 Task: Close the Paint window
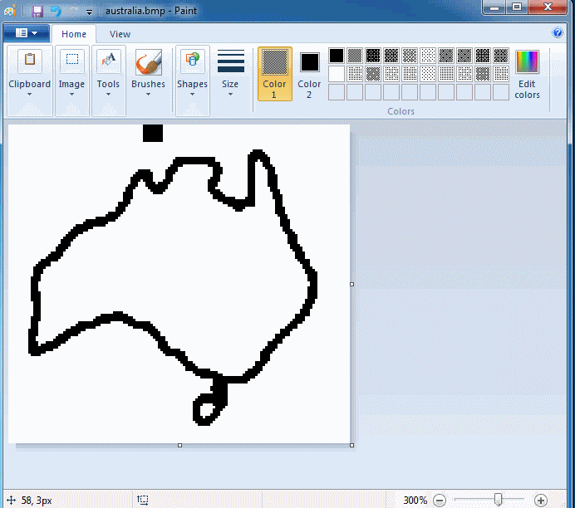548,7
